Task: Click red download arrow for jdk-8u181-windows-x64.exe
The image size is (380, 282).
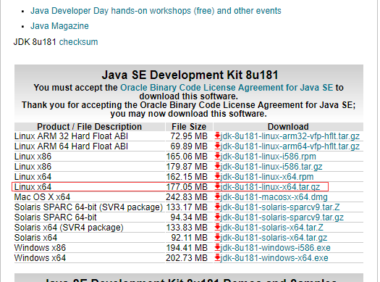Action: click(217, 258)
